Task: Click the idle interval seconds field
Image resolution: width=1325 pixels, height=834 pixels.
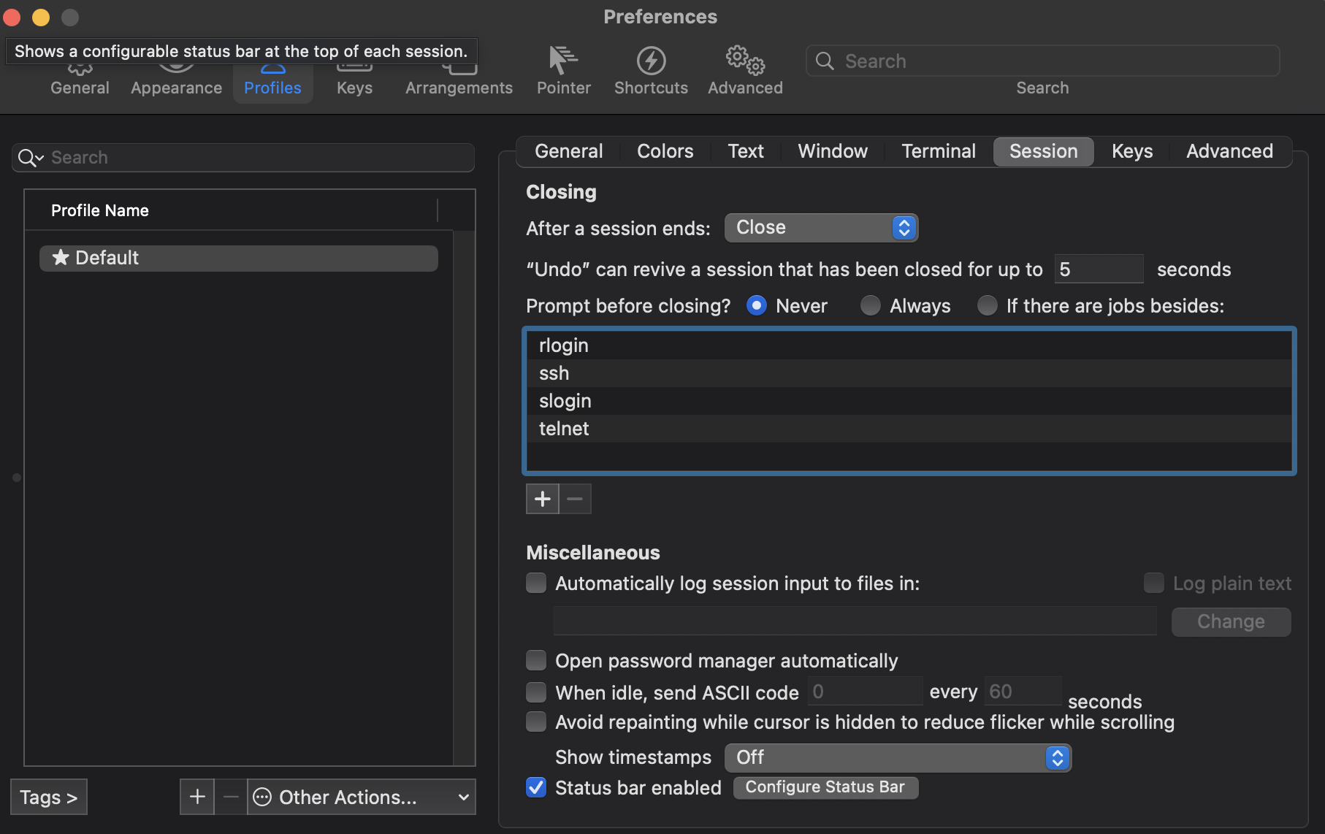Action: (1023, 691)
